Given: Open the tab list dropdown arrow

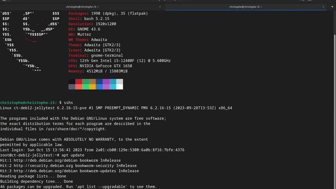Looking at the screenshot, I should [332, 7].
